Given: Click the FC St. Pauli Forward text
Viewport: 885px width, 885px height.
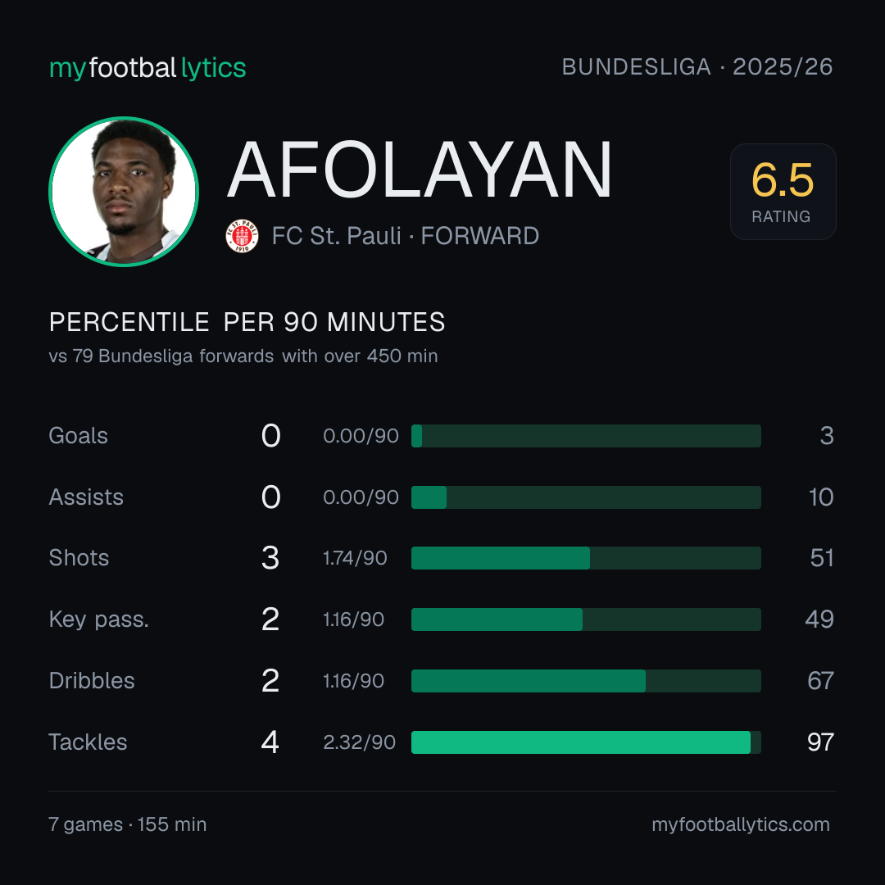Looking at the screenshot, I should pos(406,236).
